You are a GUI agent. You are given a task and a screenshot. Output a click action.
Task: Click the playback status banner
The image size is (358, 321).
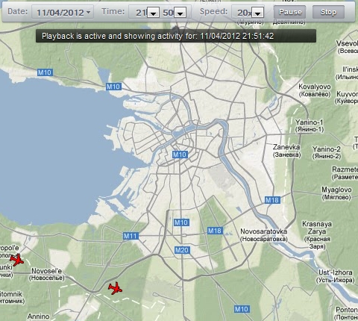click(176, 36)
